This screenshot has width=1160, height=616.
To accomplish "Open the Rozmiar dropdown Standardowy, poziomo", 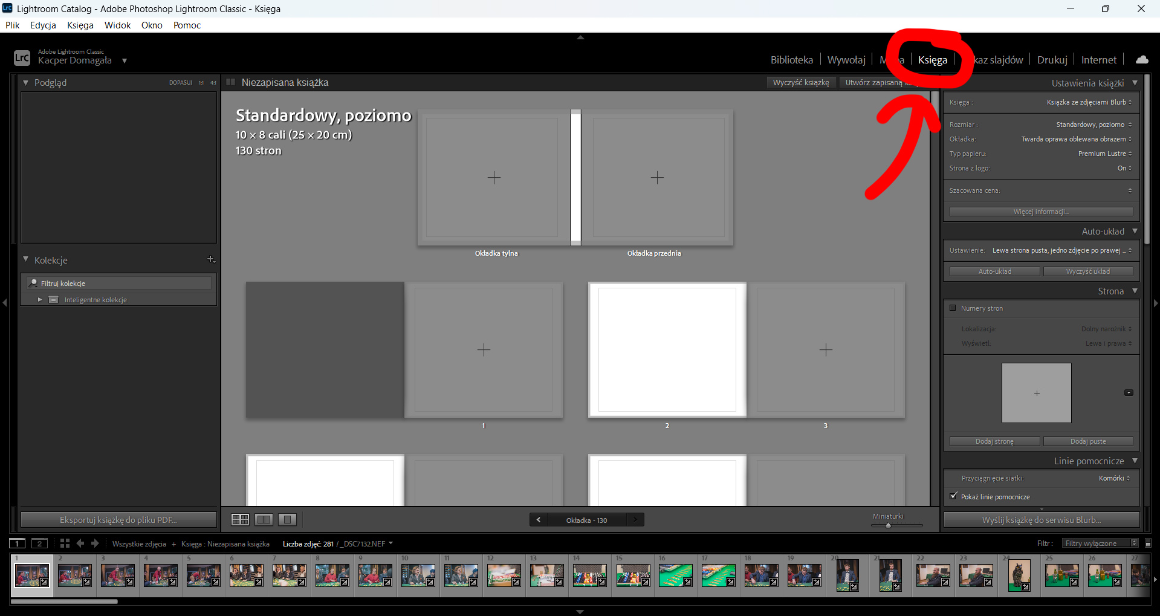I will point(1094,125).
